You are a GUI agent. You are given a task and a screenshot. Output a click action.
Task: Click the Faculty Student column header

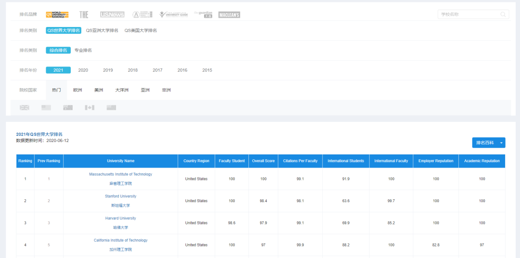(232, 161)
